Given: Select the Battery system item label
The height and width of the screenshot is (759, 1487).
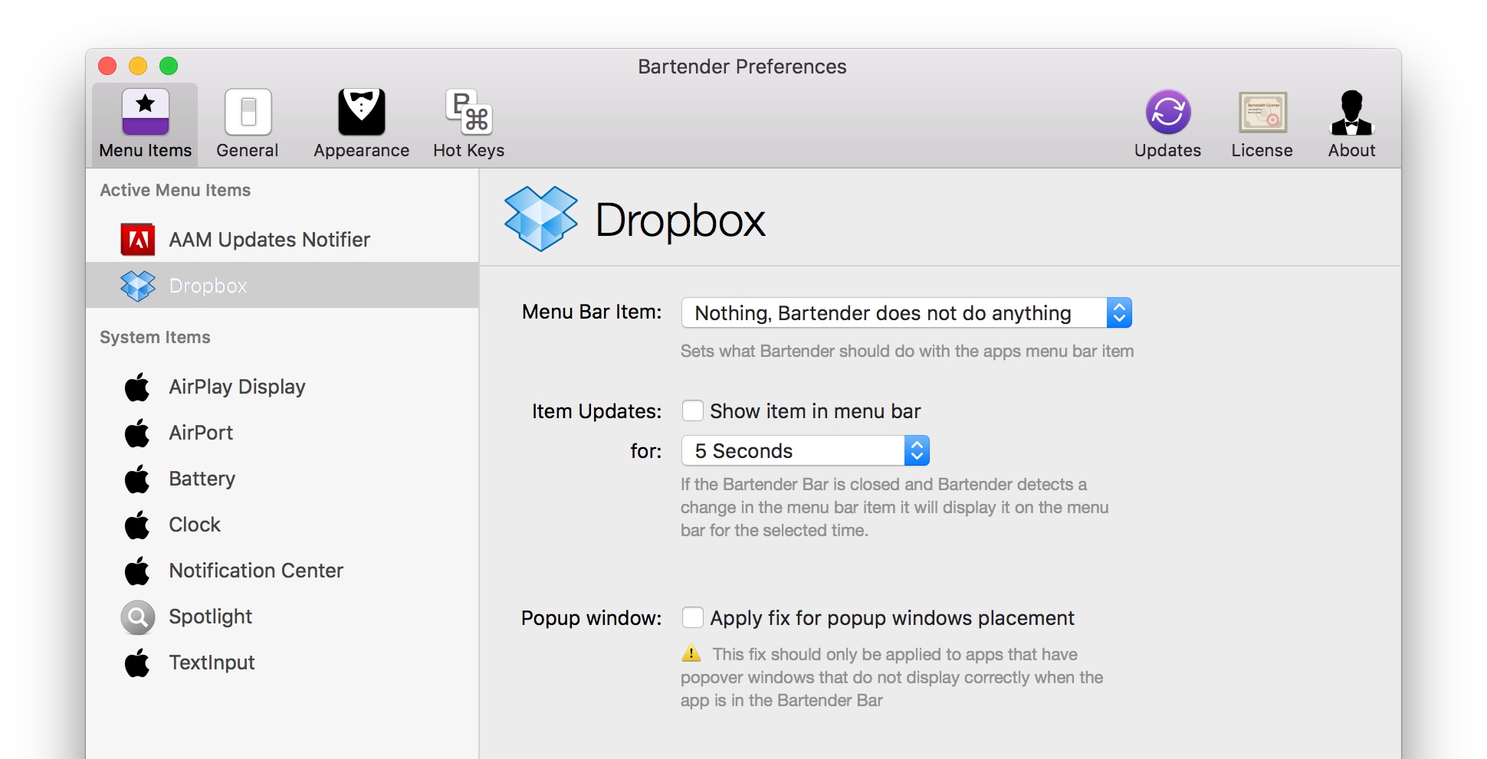Looking at the screenshot, I should pyautogui.click(x=202, y=479).
